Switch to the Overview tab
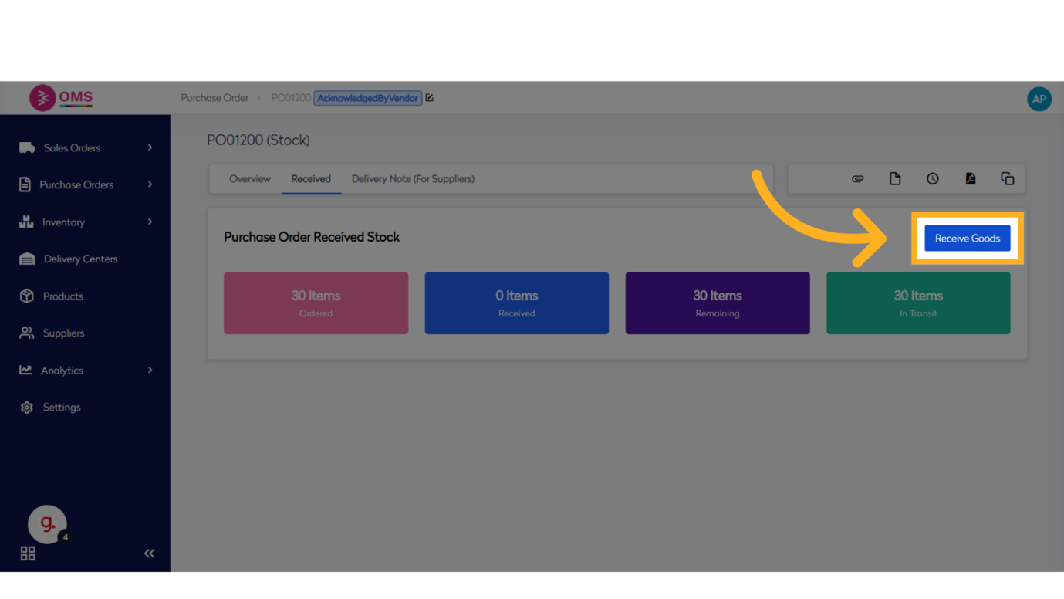Image resolution: width=1064 pixels, height=599 pixels. point(249,179)
